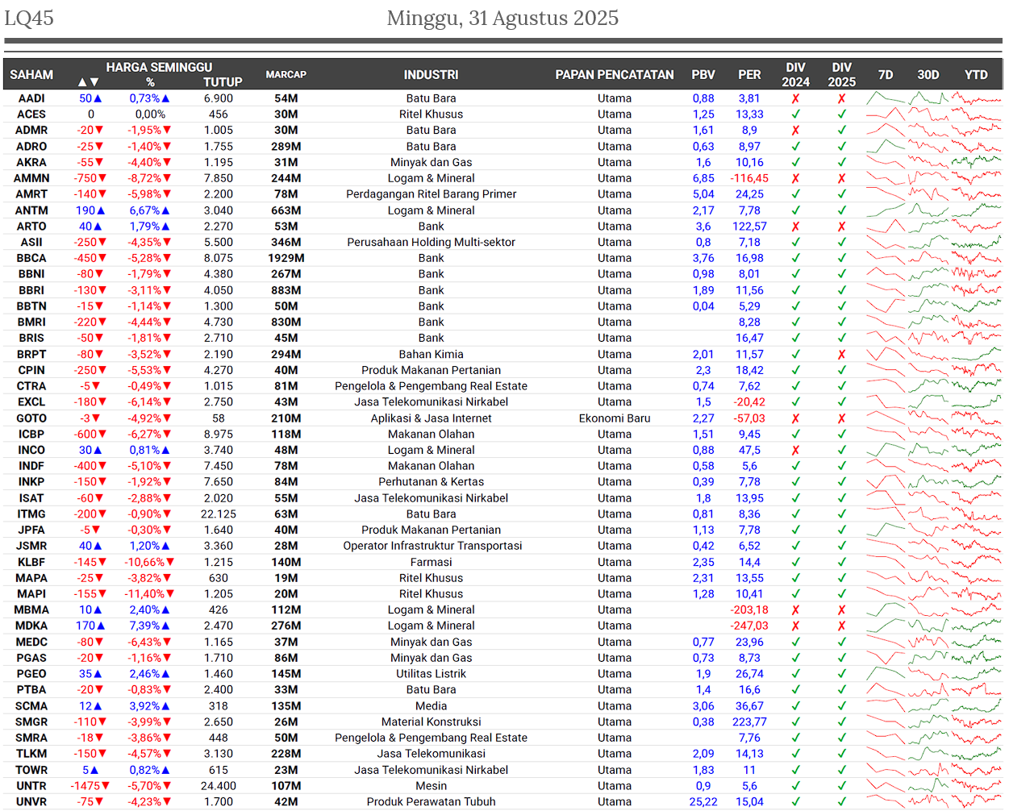Click the PAPAN PENCATATAN column header
Image resolution: width=1009 pixels, height=811 pixels.
coord(615,75)
